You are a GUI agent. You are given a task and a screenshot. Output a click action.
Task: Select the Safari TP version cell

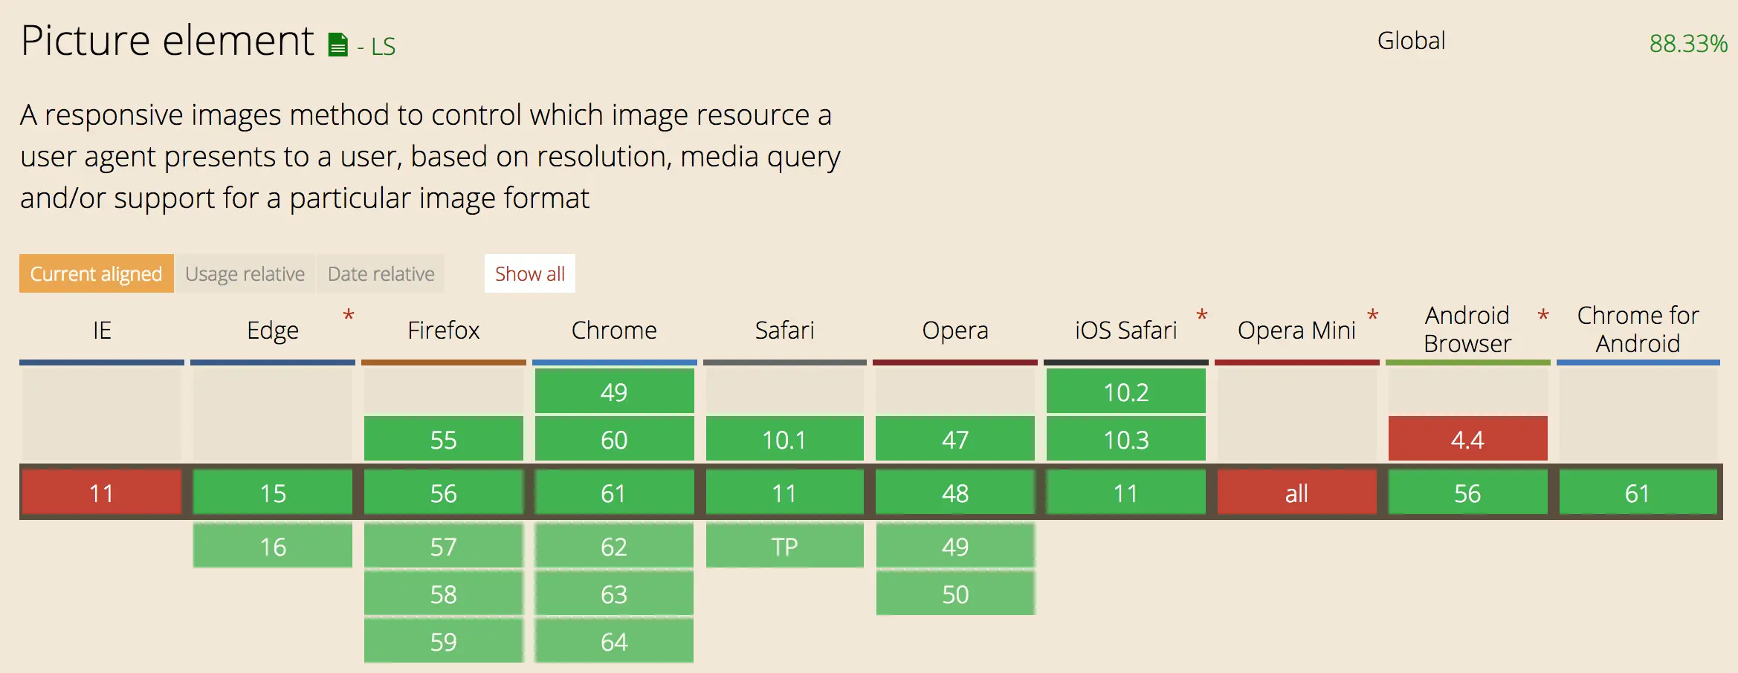(784, 546)
